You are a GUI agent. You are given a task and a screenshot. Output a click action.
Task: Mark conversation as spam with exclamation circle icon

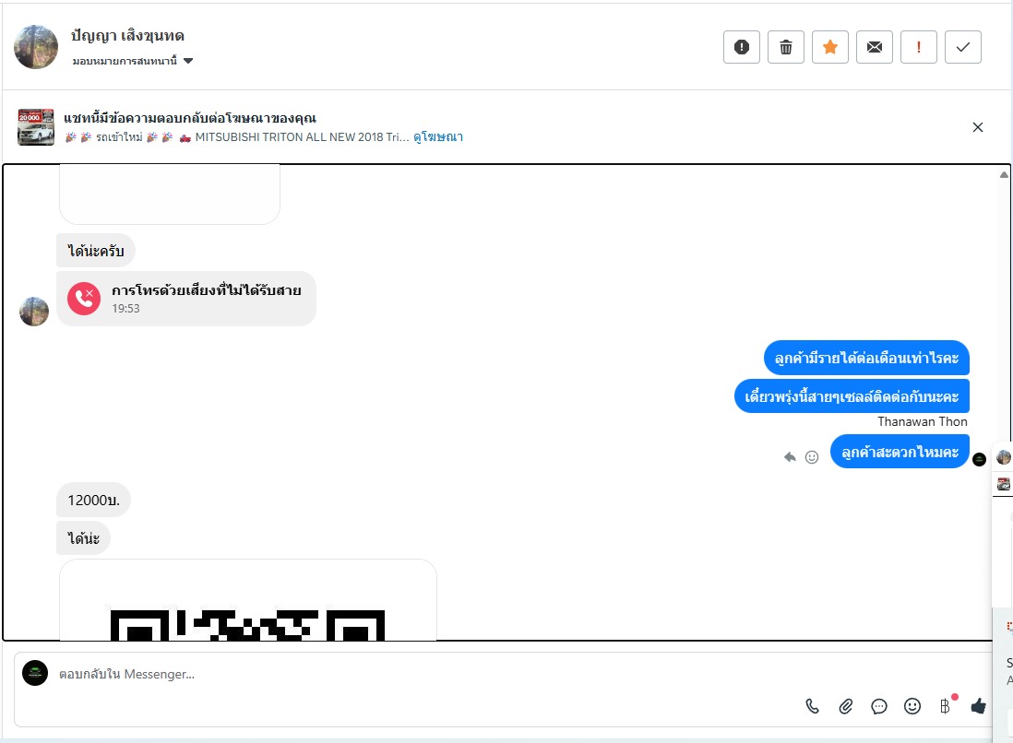742,47
